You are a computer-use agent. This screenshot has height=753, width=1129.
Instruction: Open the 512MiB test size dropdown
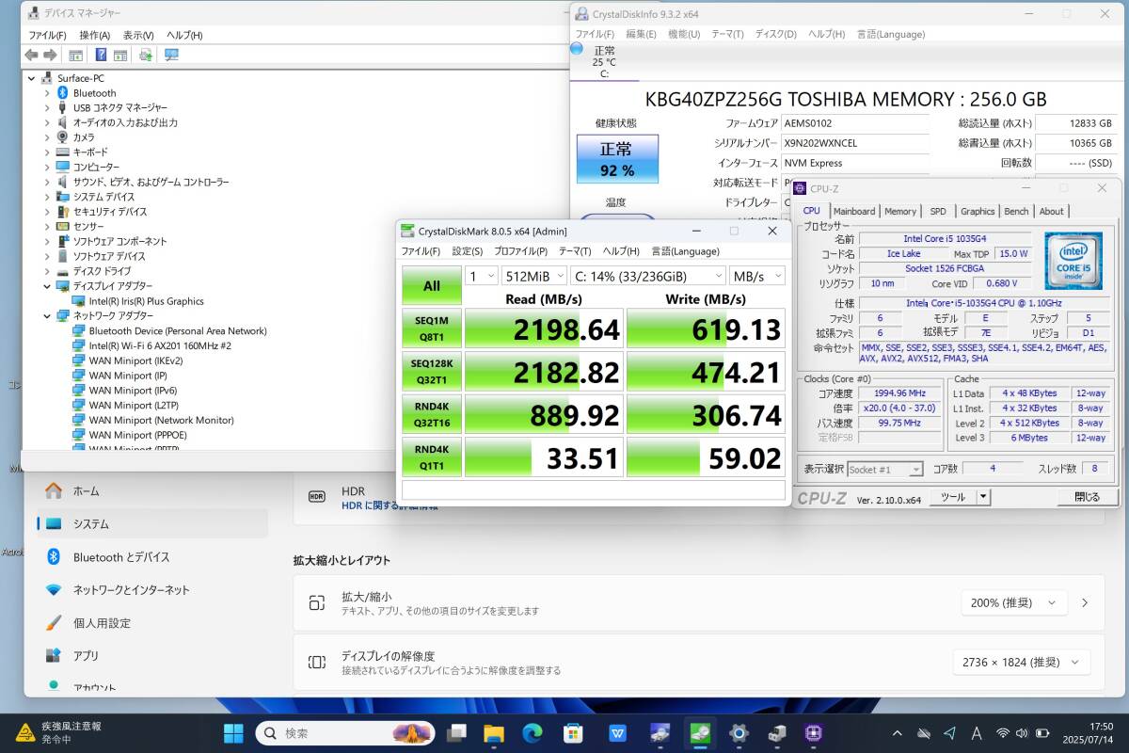click(533, 276)
